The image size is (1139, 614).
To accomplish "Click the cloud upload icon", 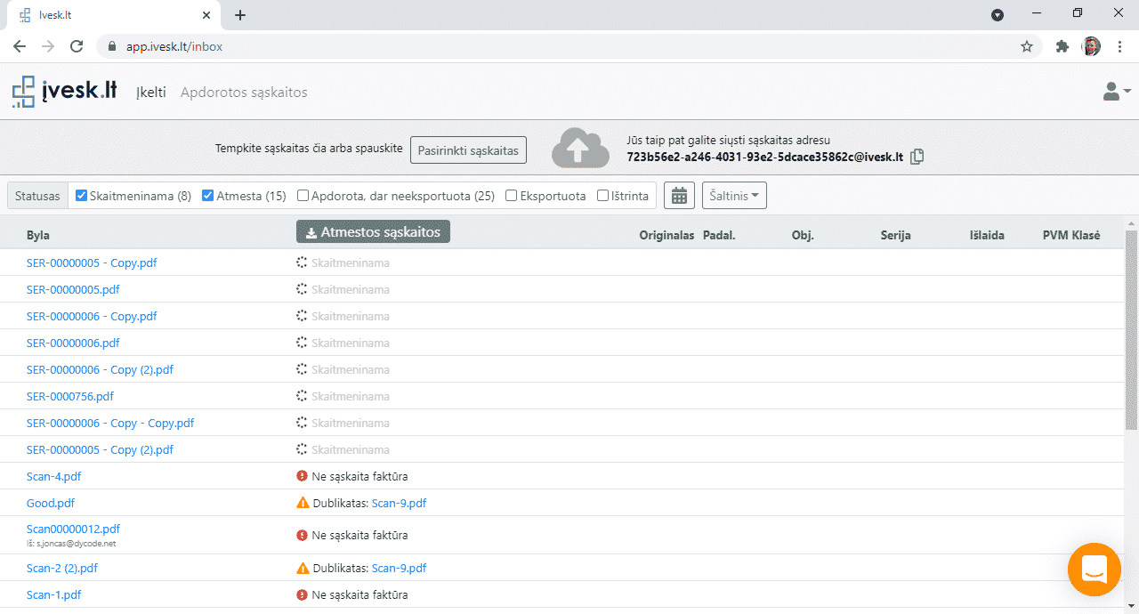I will pos(580,148).
